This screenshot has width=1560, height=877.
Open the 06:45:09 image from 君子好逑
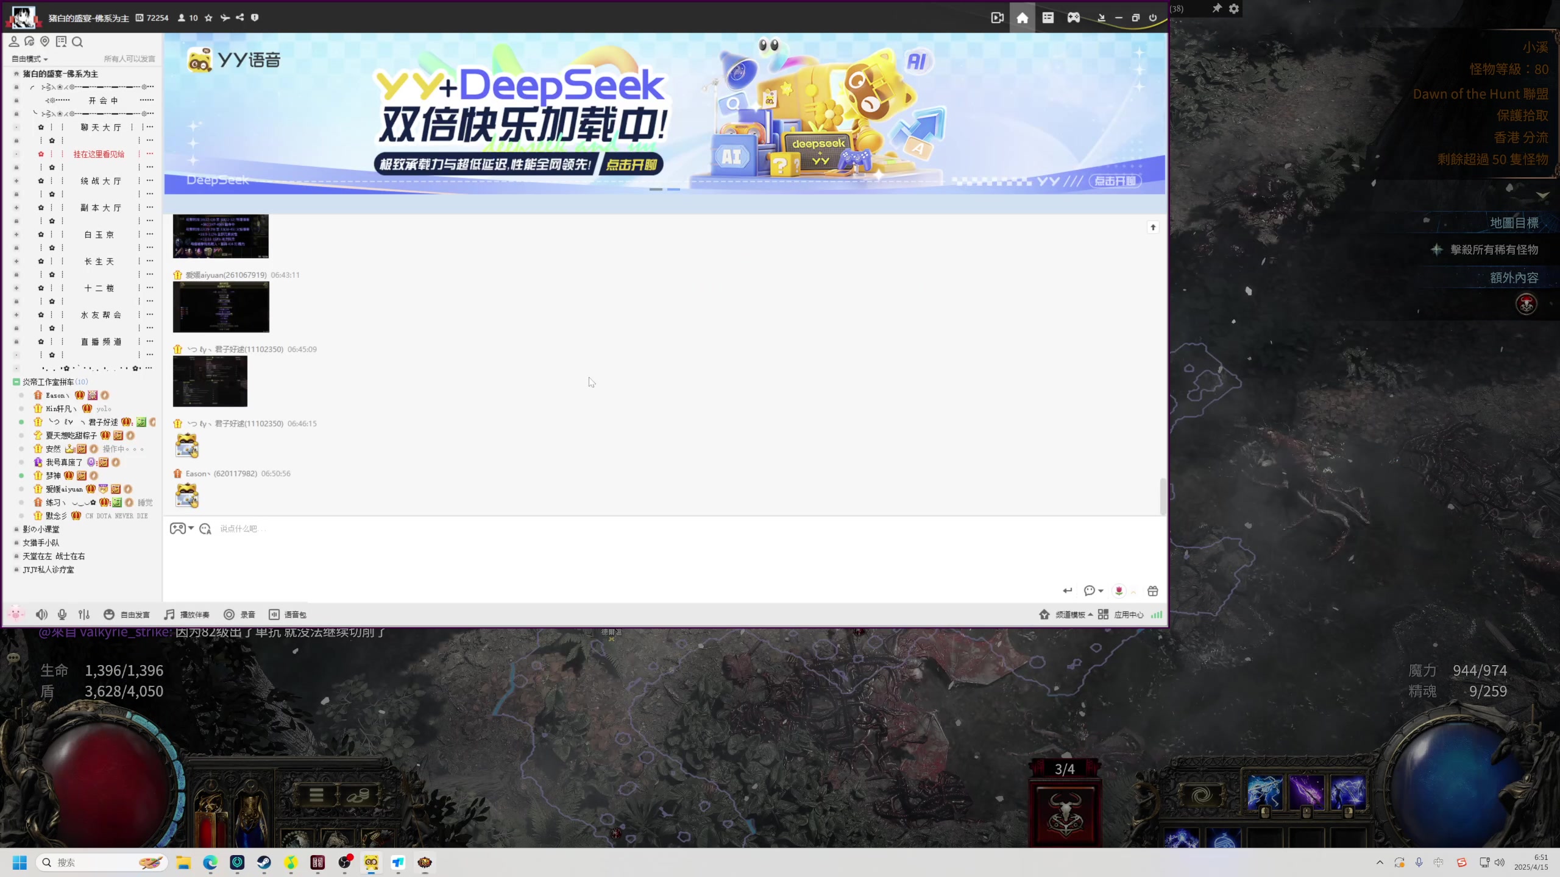(210, 381)
